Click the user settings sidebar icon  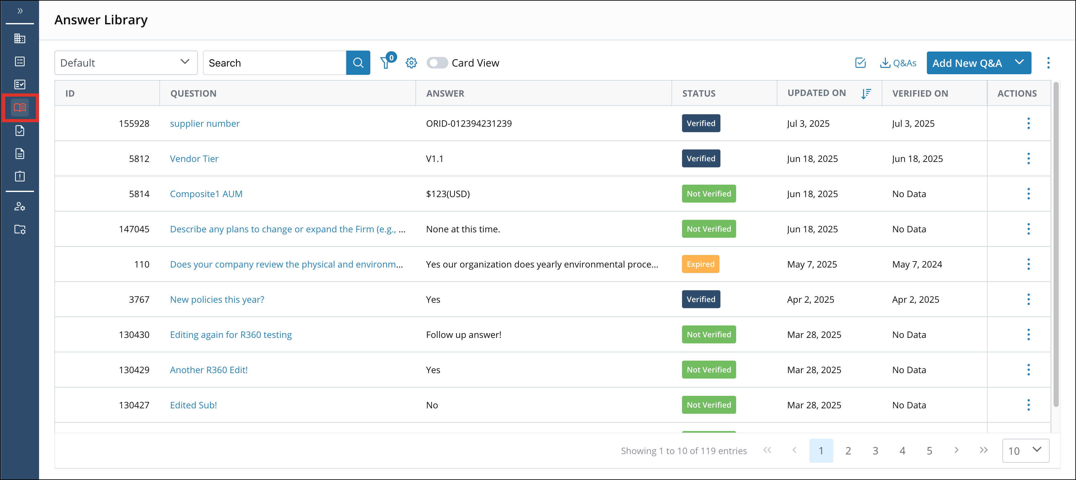click(x=20, y=206)
